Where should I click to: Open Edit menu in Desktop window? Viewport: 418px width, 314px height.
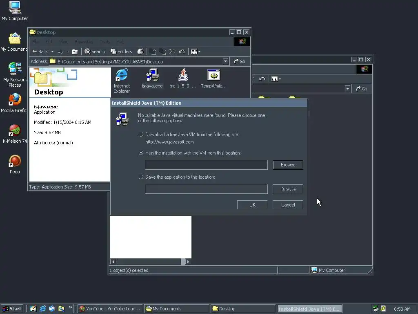click(x=49, y=42)
